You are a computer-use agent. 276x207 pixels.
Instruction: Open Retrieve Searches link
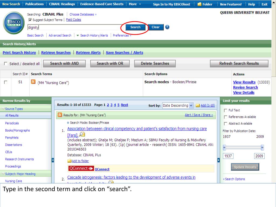pos(56,53)
